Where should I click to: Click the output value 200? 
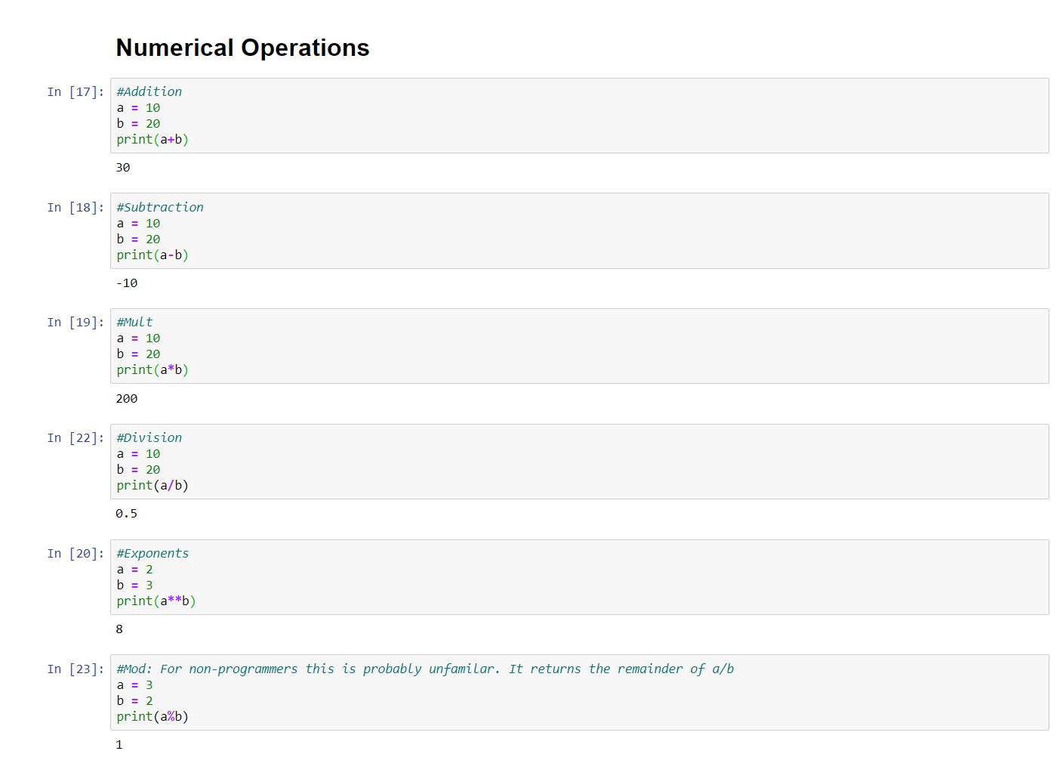(127, 399)
